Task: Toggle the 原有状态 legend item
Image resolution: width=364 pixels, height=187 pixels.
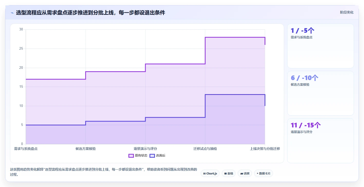Action: (138, 156)
